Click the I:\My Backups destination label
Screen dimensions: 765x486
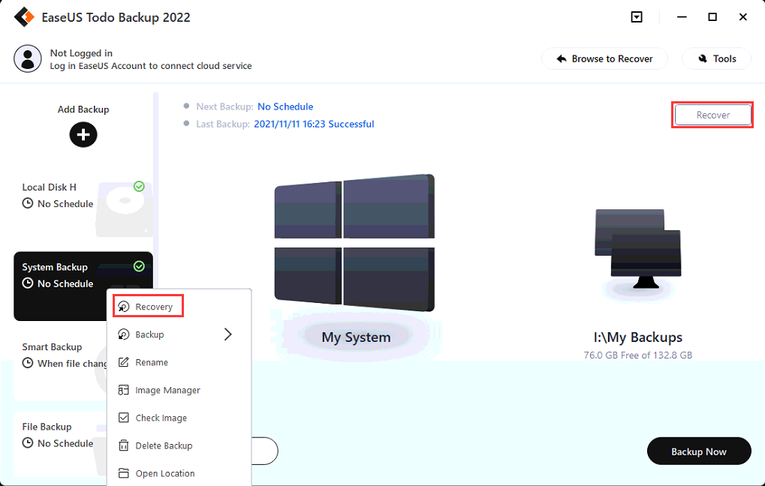pyautogui.click(x=637, y=337)
